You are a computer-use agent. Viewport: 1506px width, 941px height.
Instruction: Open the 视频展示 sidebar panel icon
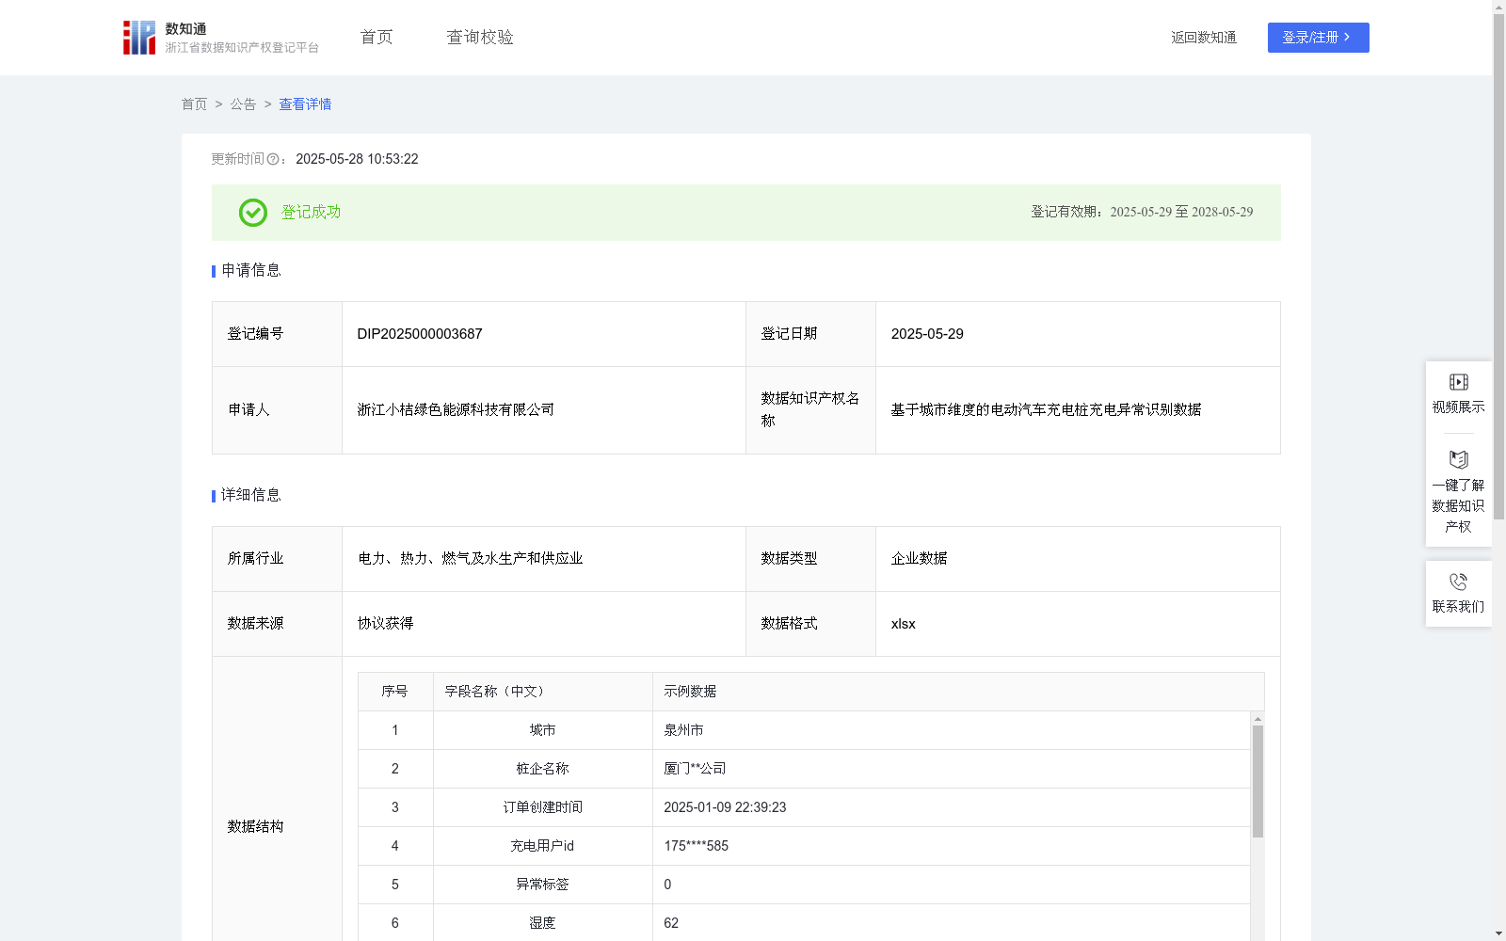point(1458,381)
